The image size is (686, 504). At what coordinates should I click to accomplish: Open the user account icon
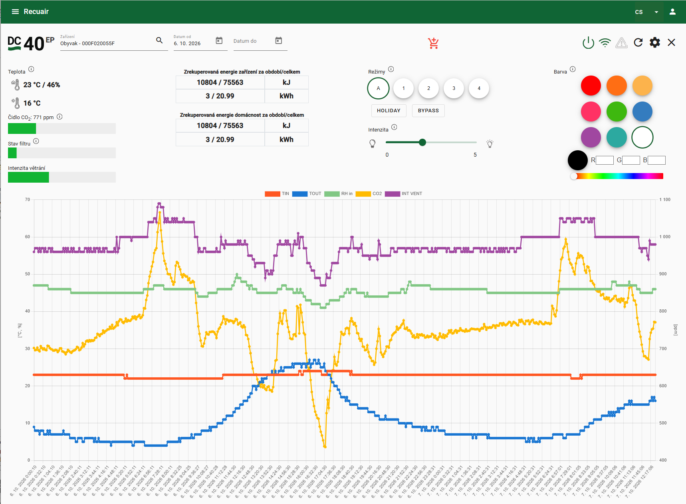pyautogui.click(x=672, y=12)
